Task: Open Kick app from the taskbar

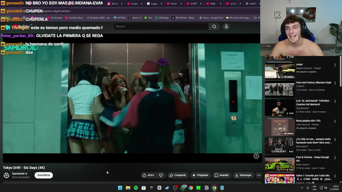Action: click(199, 188)
